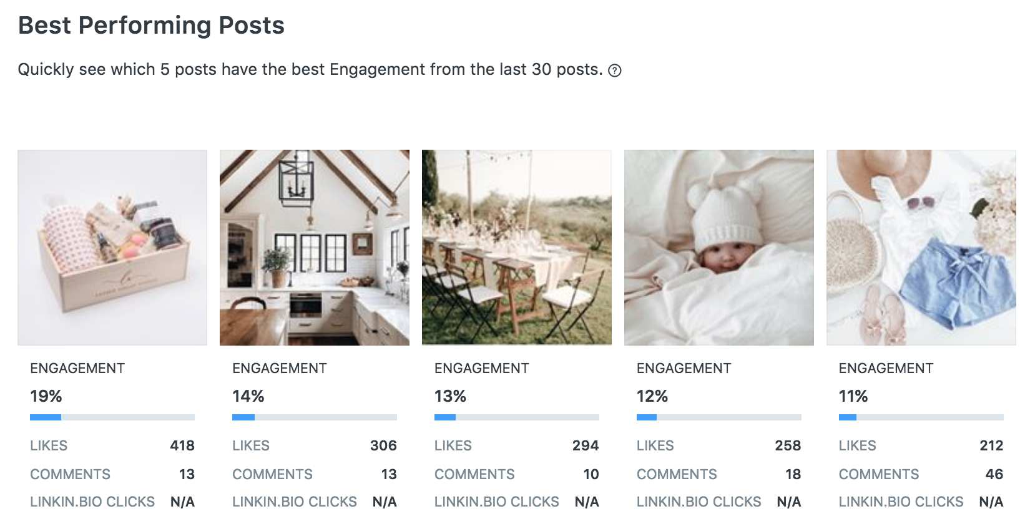The image size is (1020, 529).
Task: Click the Best Performing Posts heading
Action: [152, 25]
